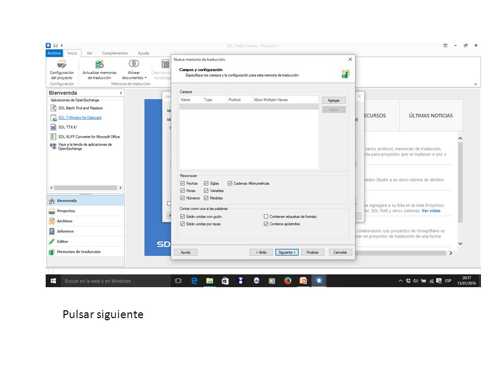Toggle Contiene apóstrofes checkbox
This screenshot has width=504, height=378.
click(x=266, y=224)
